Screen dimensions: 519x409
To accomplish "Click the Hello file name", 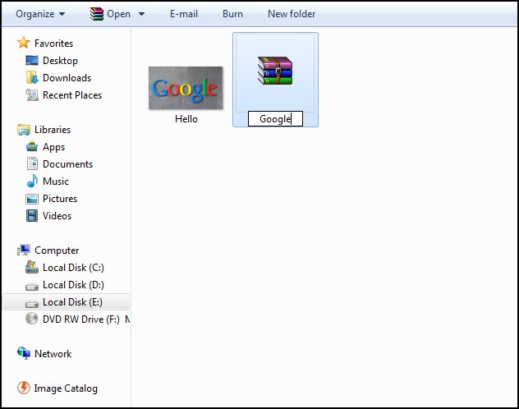I will [186, 119].
